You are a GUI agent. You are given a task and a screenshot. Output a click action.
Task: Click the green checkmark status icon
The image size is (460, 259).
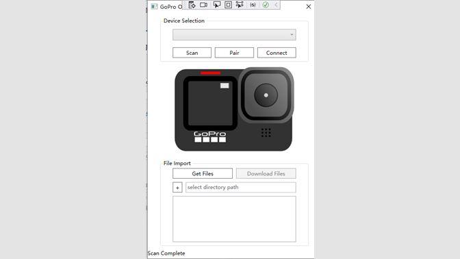(x=266, y=5)
